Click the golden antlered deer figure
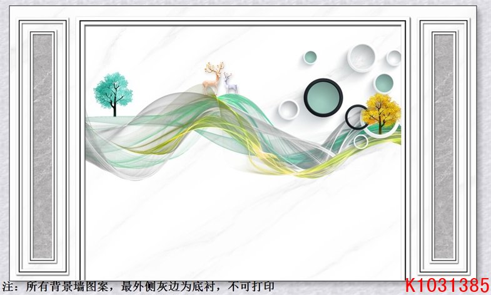Image resolution: width=491 pixels, height=295 pixels. (213, 78)
